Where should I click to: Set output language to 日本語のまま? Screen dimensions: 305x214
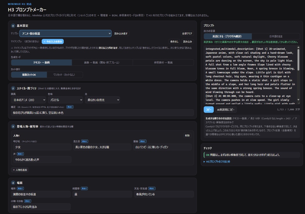click(276, 36)
